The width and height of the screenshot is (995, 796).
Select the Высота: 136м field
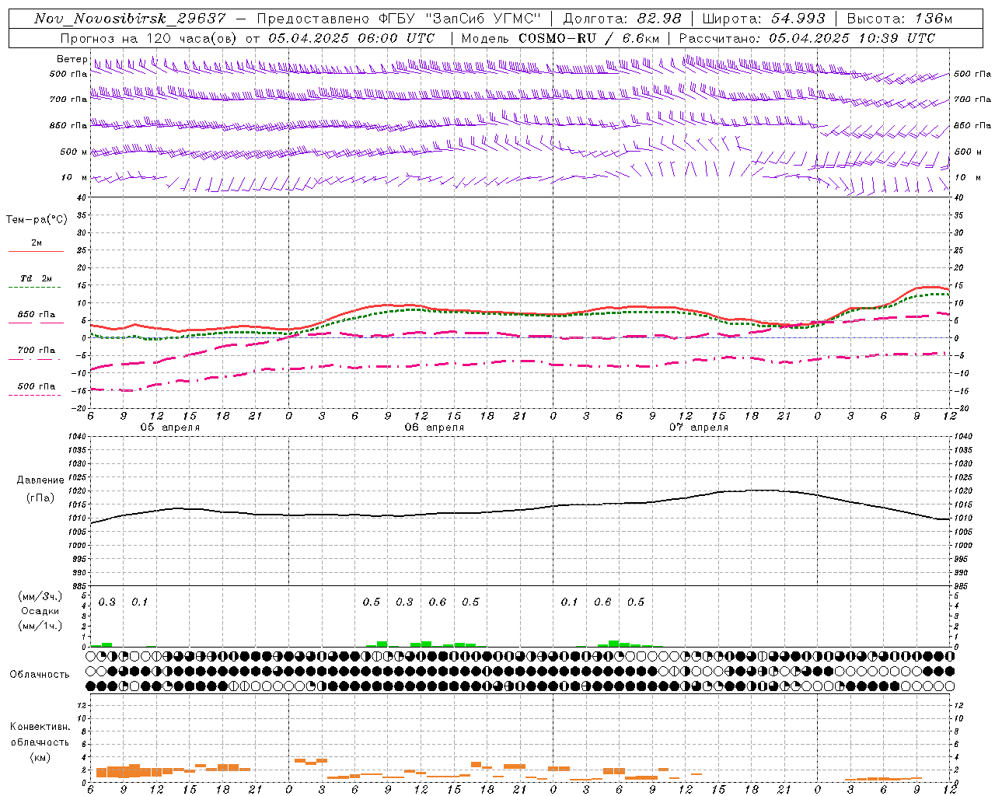(899, 19)
